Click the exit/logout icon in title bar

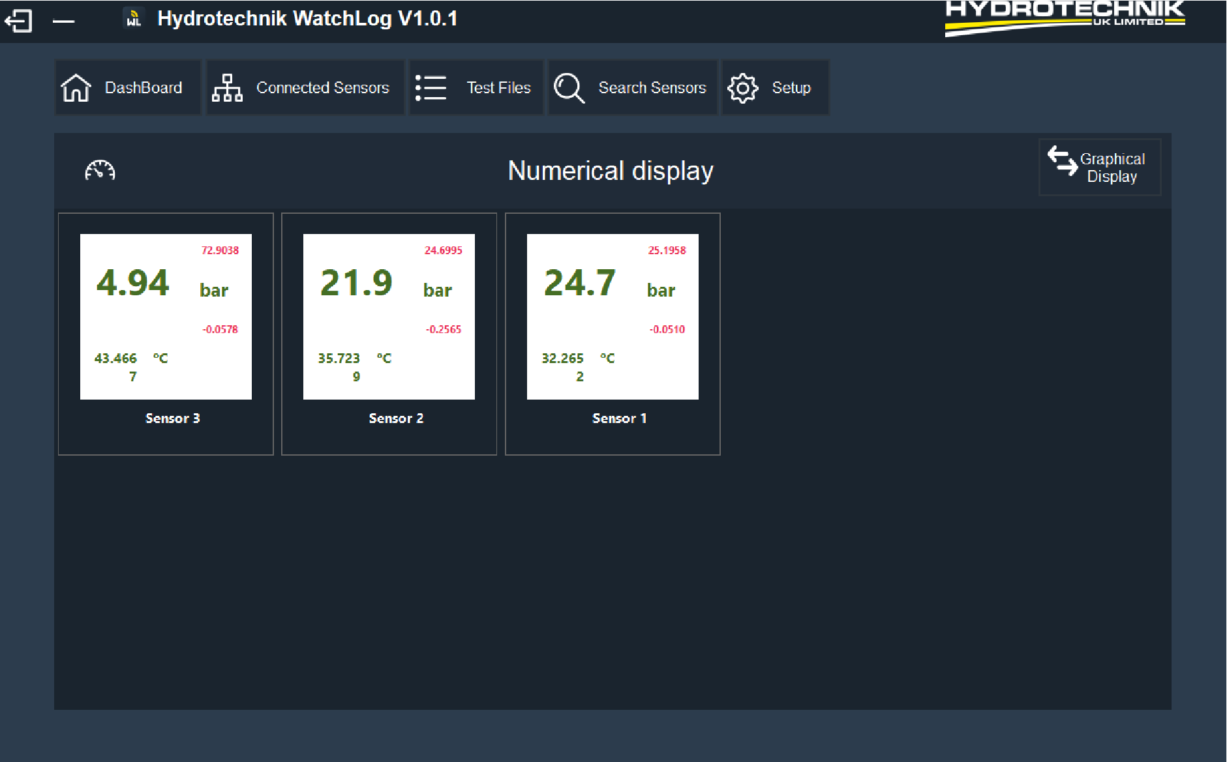click(x=18, y=21)
